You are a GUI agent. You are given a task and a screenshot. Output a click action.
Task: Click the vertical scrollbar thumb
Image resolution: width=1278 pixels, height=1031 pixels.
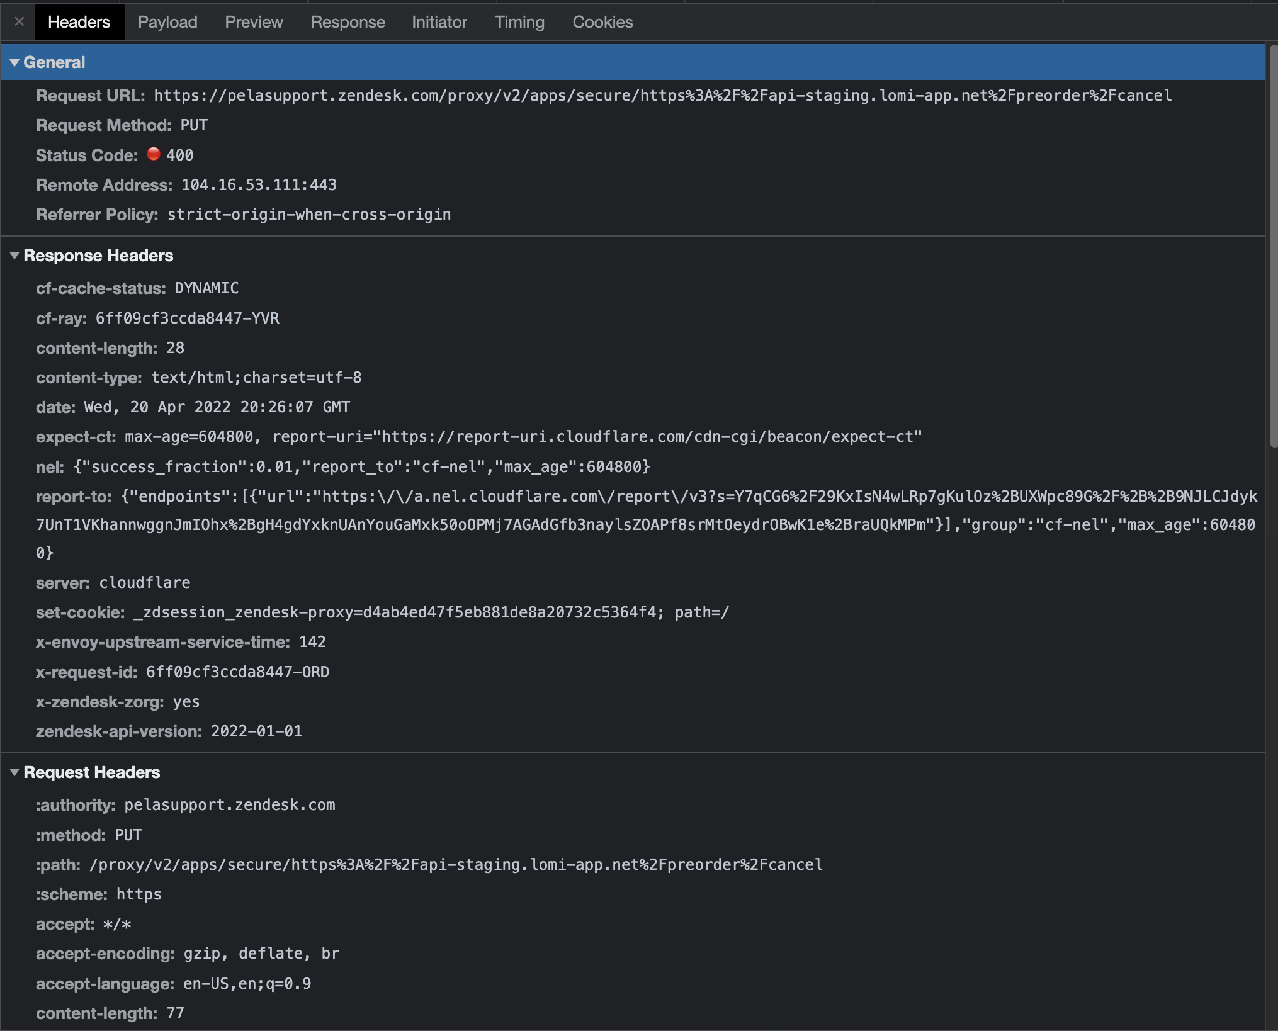point(1272,245)
